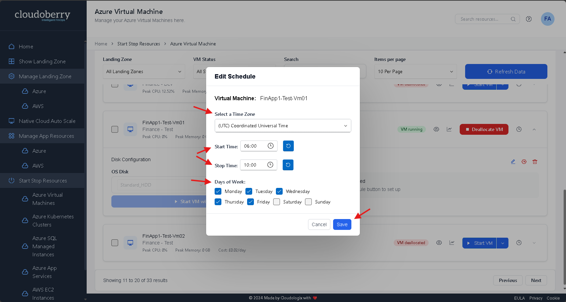The width and height of the screenshot is (566, 302).
Task: Open Start Stop Resources section
Action: tap(42, 180)
